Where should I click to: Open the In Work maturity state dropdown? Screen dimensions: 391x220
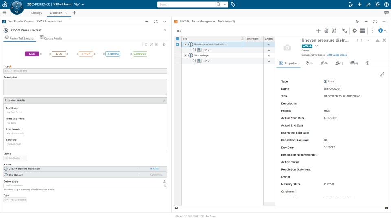click(316, 46)
